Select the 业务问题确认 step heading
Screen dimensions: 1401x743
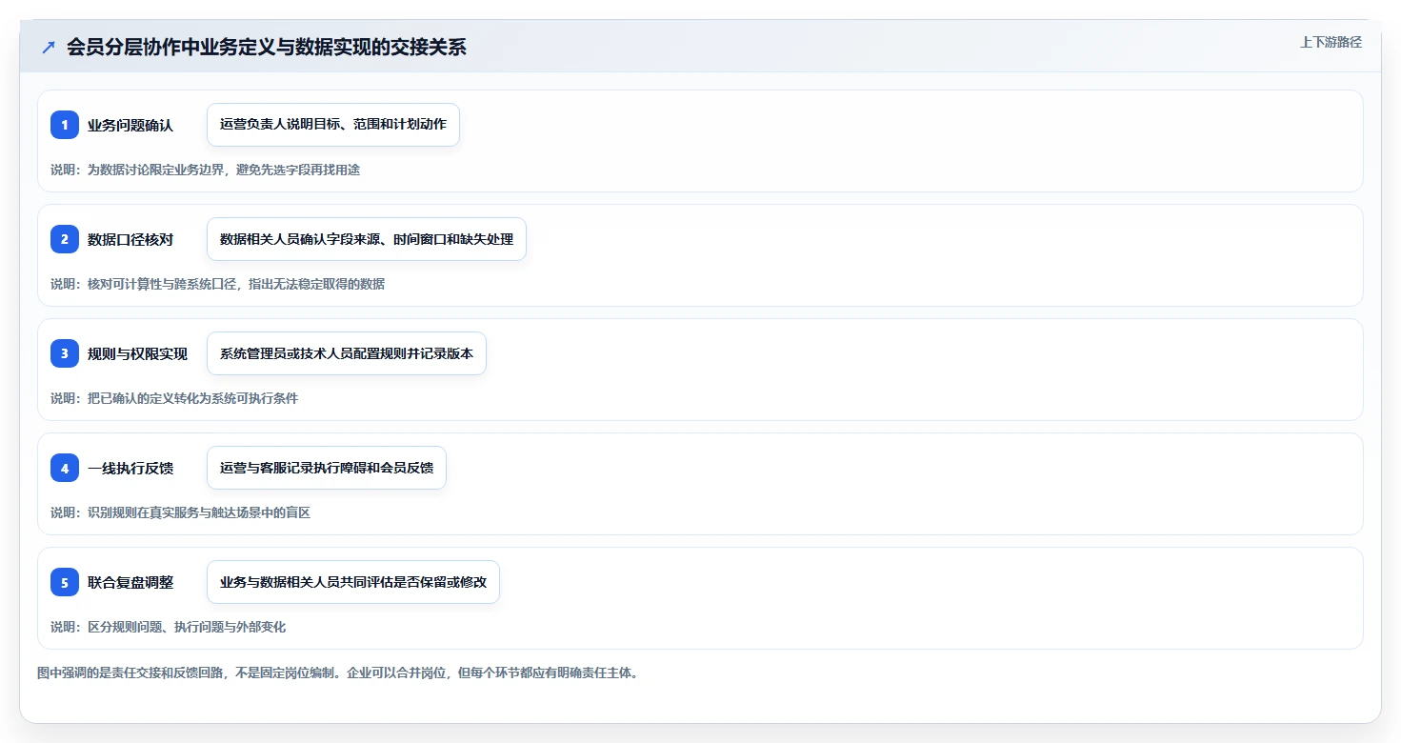pyautogui.click(x=130, y=125)
